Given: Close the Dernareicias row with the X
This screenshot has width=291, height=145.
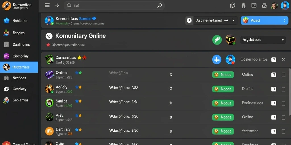Looking at the screenshot, I should (x=283, y=59).
